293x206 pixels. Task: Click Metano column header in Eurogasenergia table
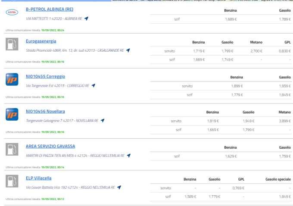pos(256,42)
